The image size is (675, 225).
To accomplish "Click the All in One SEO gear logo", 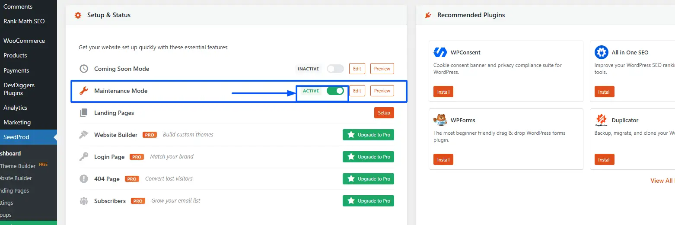I will pos(601,52).
